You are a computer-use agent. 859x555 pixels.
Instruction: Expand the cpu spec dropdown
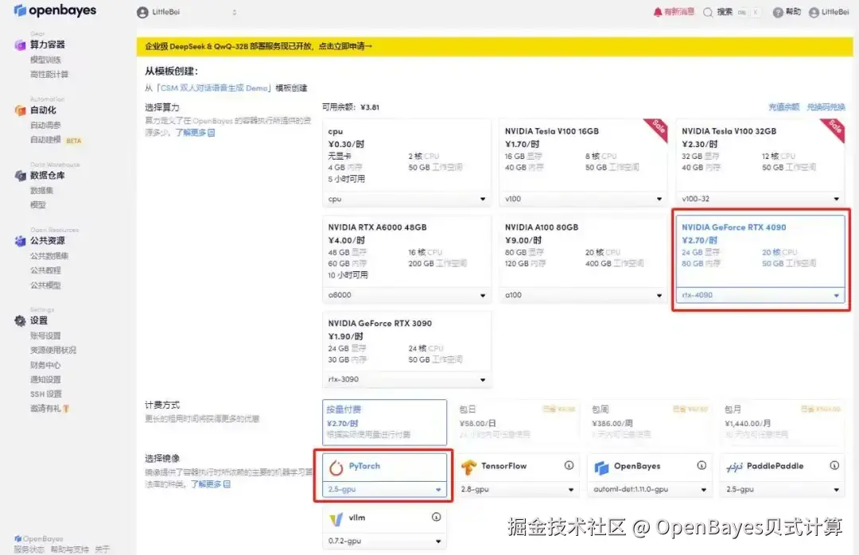(406, 200)
